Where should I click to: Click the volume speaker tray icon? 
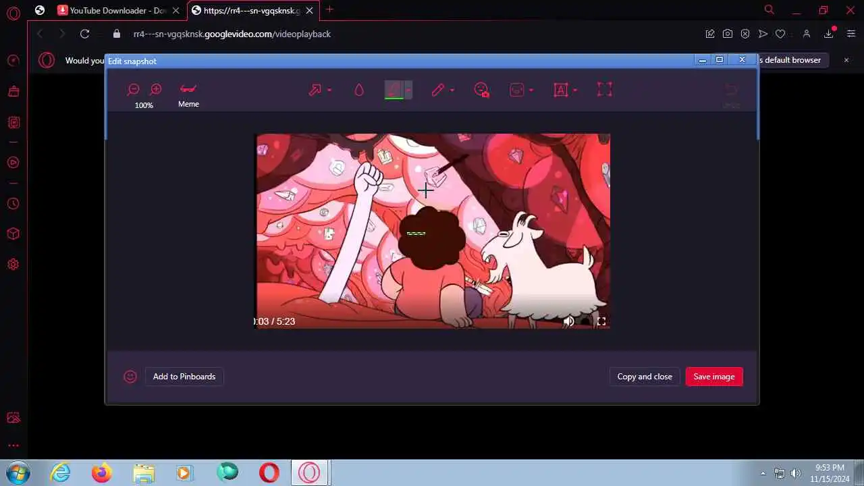[x=796, y=473]
